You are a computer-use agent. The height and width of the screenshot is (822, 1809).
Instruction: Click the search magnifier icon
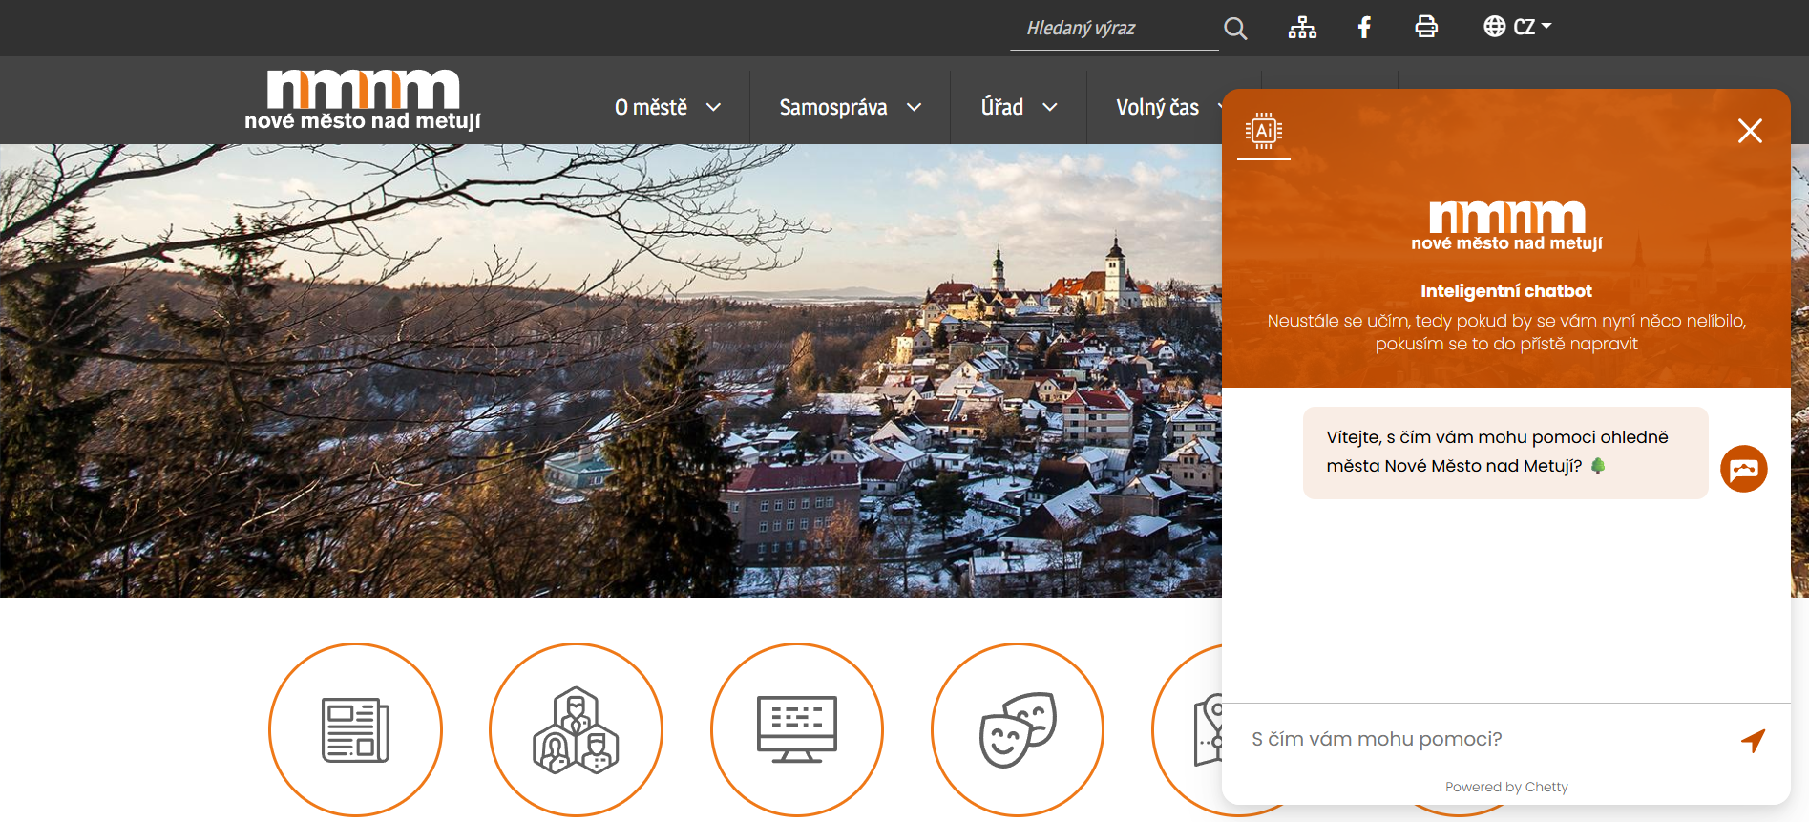pos(1235,29)
